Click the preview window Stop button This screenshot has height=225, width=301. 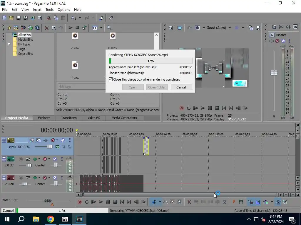tap(217, 108)
